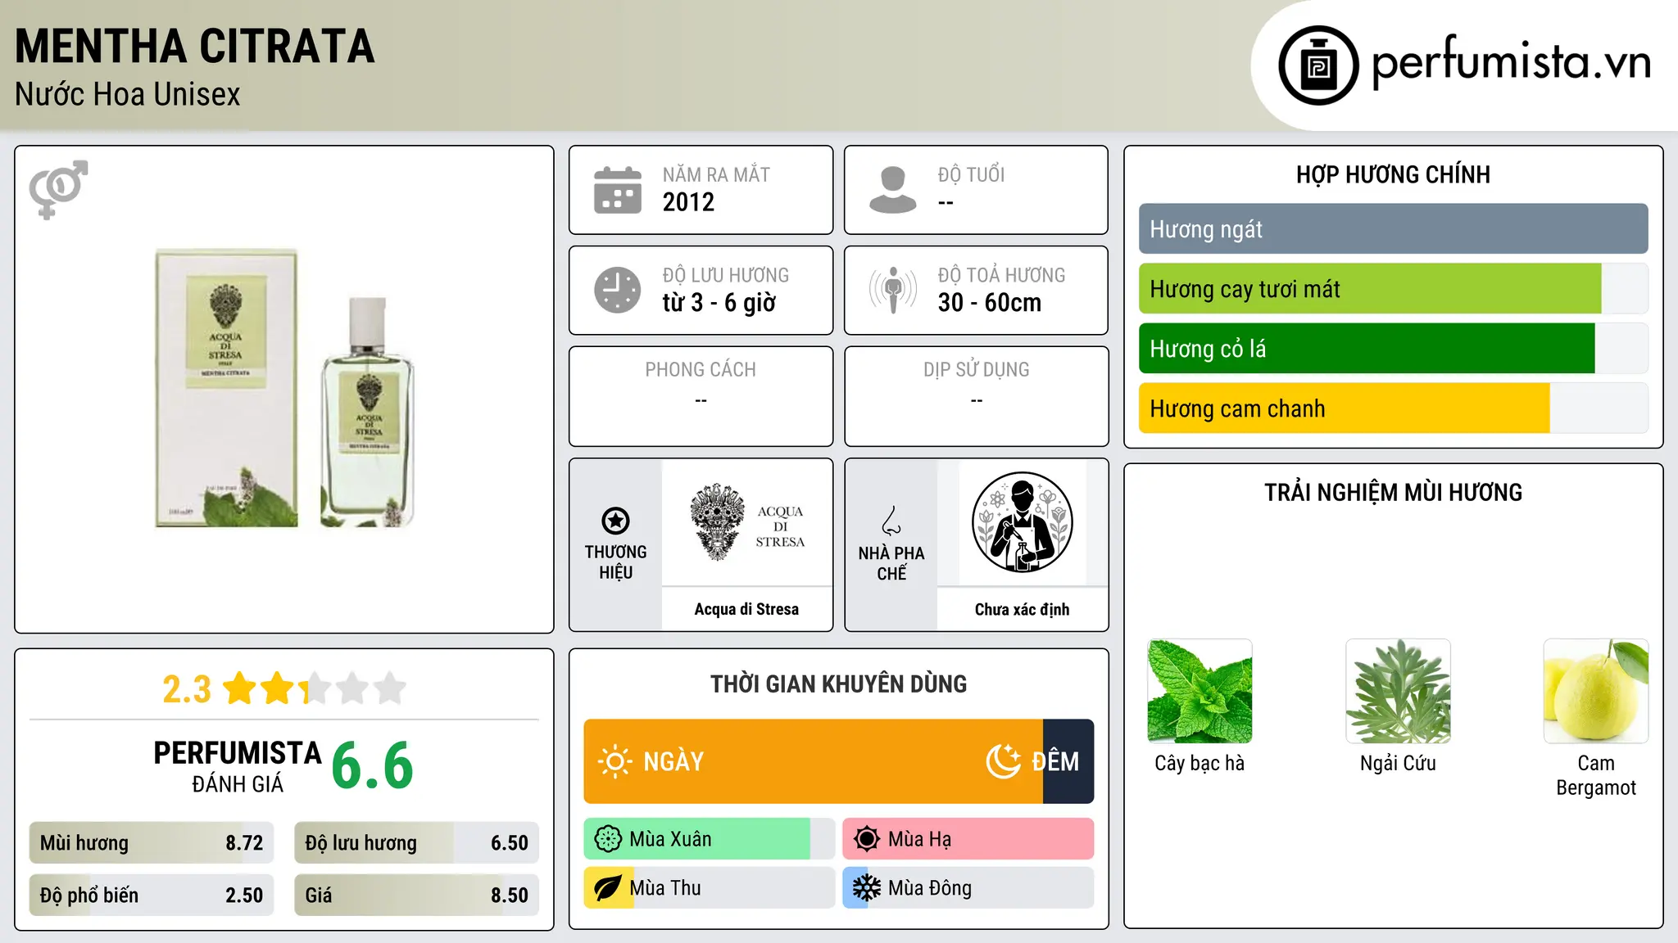Screen dimensions: 1678x943
Task: Click the 2.3 star rating number
Action: point(187,689)
